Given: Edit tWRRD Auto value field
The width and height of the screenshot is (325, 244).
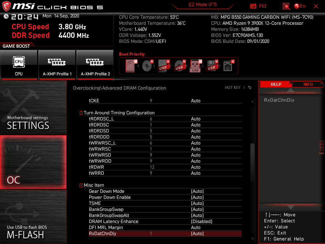Looking at the screenshot, I should point(196,173).
